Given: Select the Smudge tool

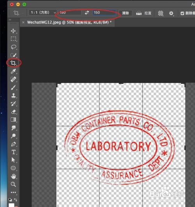Looking at the screenshot, I should pyautogui.click(x=14, y=128).
